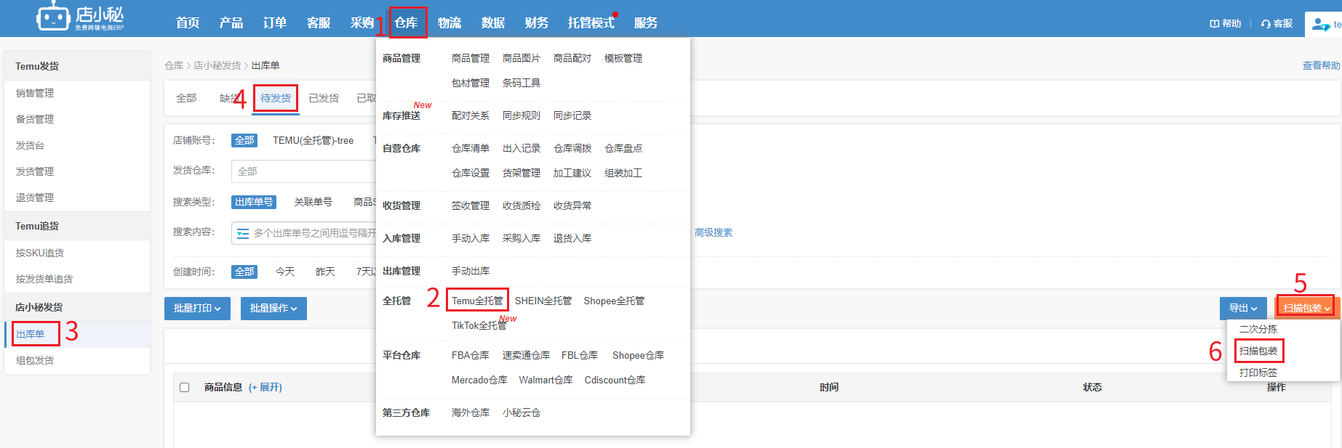This screenshot has width=1342, height=448.
Task: Select 扫描包装 from the dropdown list
Action: point(1258,351)
